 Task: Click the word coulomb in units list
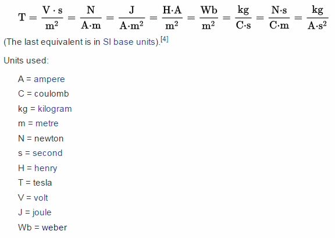click(x=52, y=94)
